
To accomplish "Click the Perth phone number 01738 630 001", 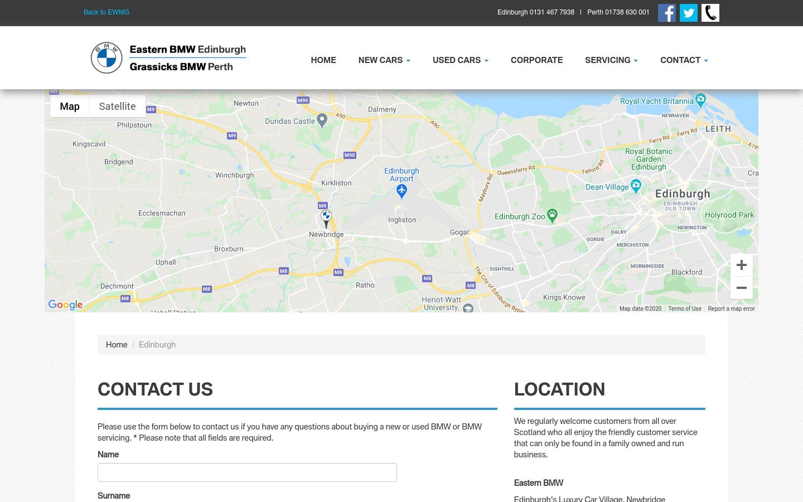I will coord(627,12).
